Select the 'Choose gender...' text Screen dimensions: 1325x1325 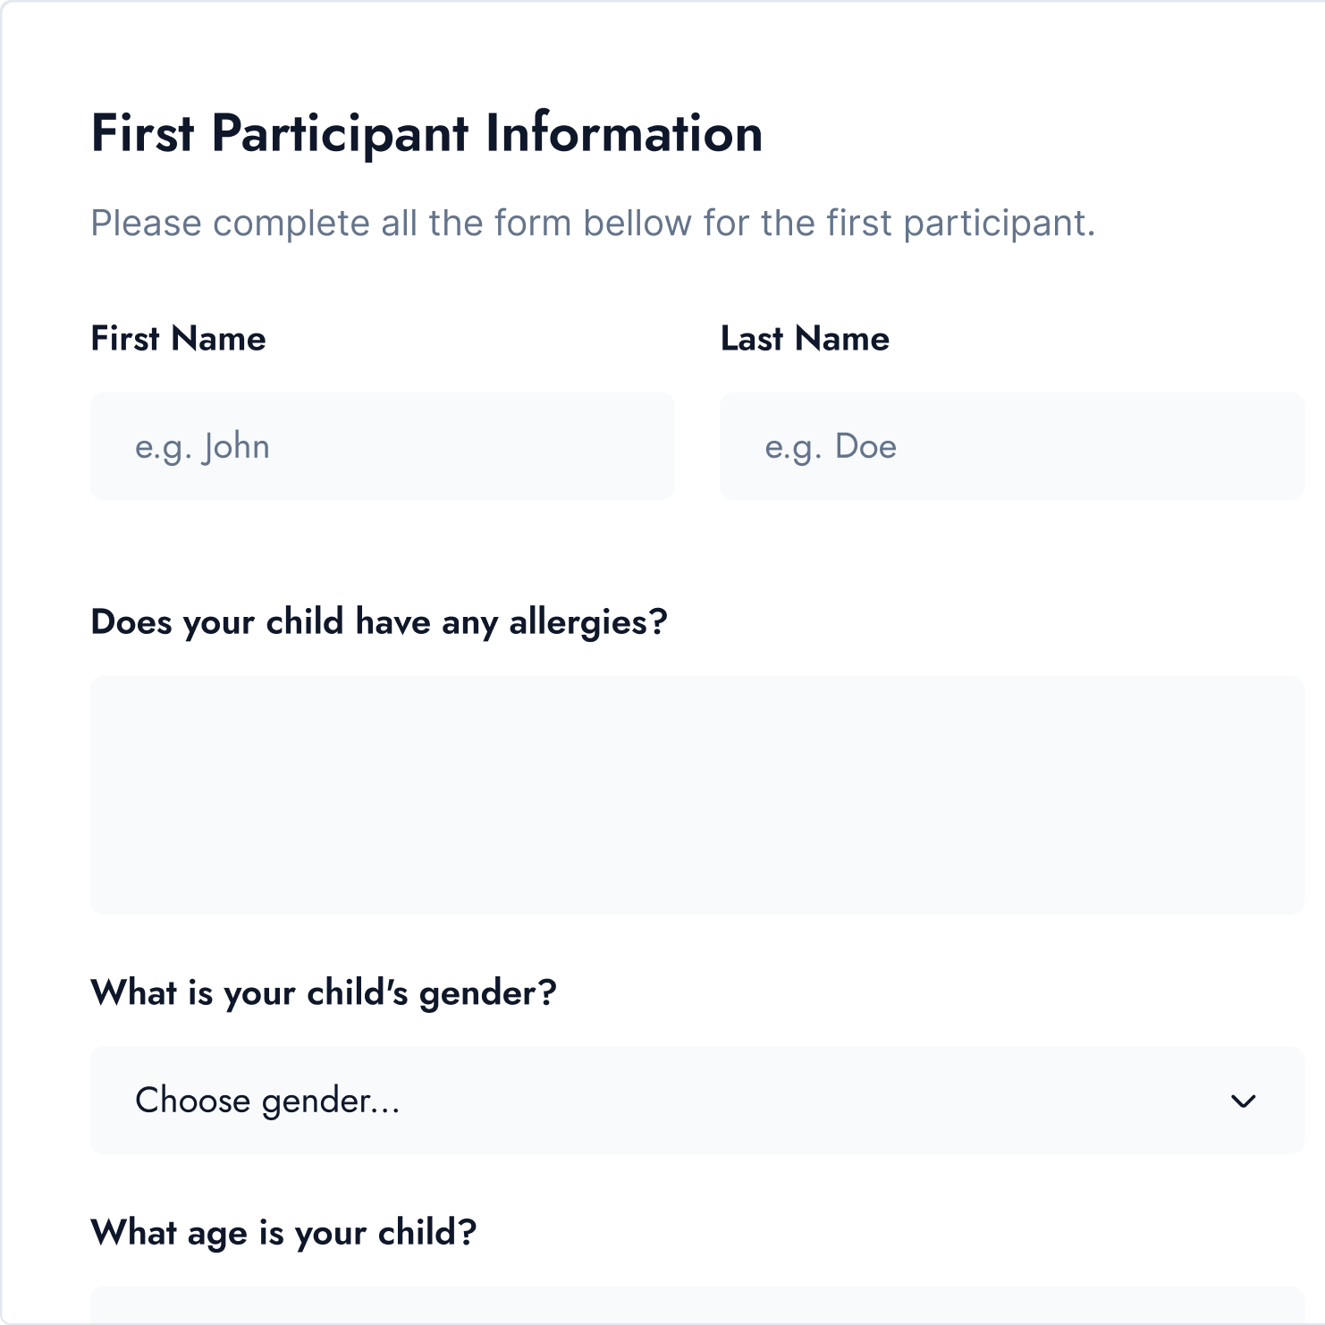[267, 1101]
